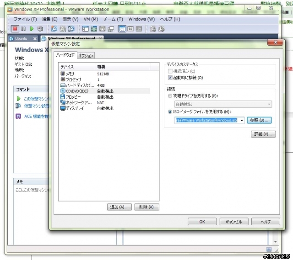Screen dimensions: 293x260
Task: Select ISO イメージ ファイルを使用する radio button
Action: [170, 111]
